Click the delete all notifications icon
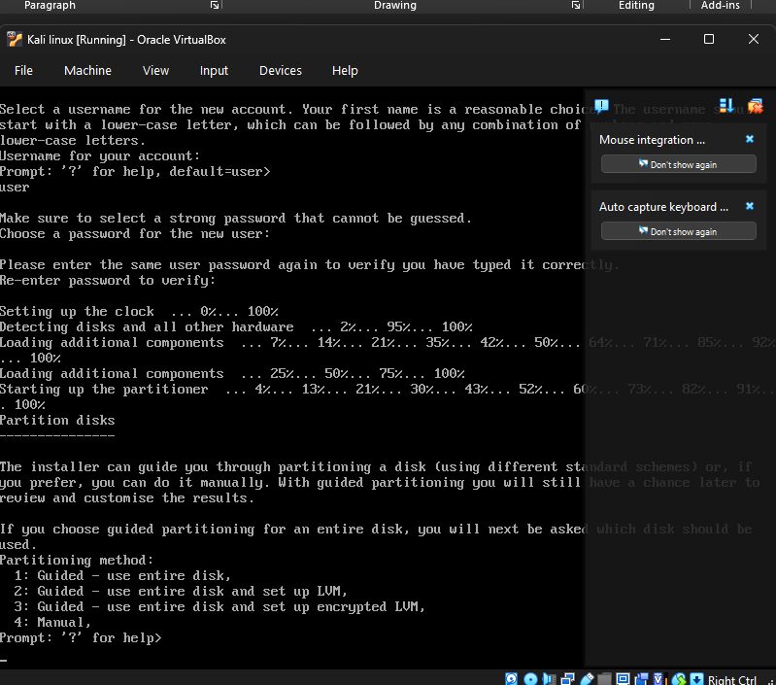The width and height of the screenshot is (776, 685). 755,105
